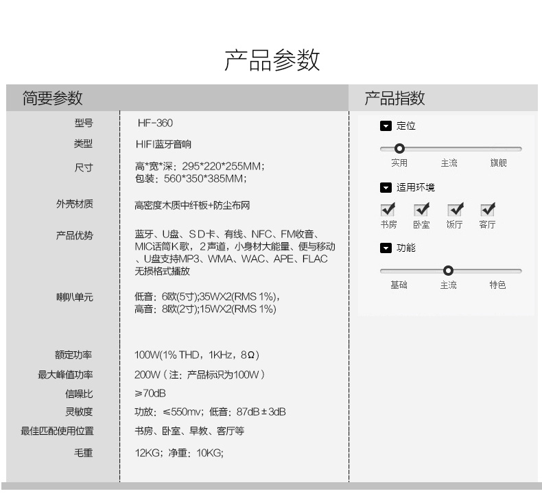Click the 产品参数 page title

tap(272, 60)
